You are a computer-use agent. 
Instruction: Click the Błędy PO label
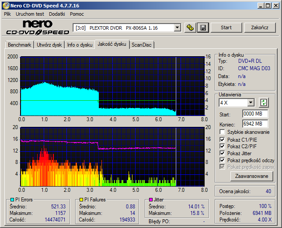(159, 221)
